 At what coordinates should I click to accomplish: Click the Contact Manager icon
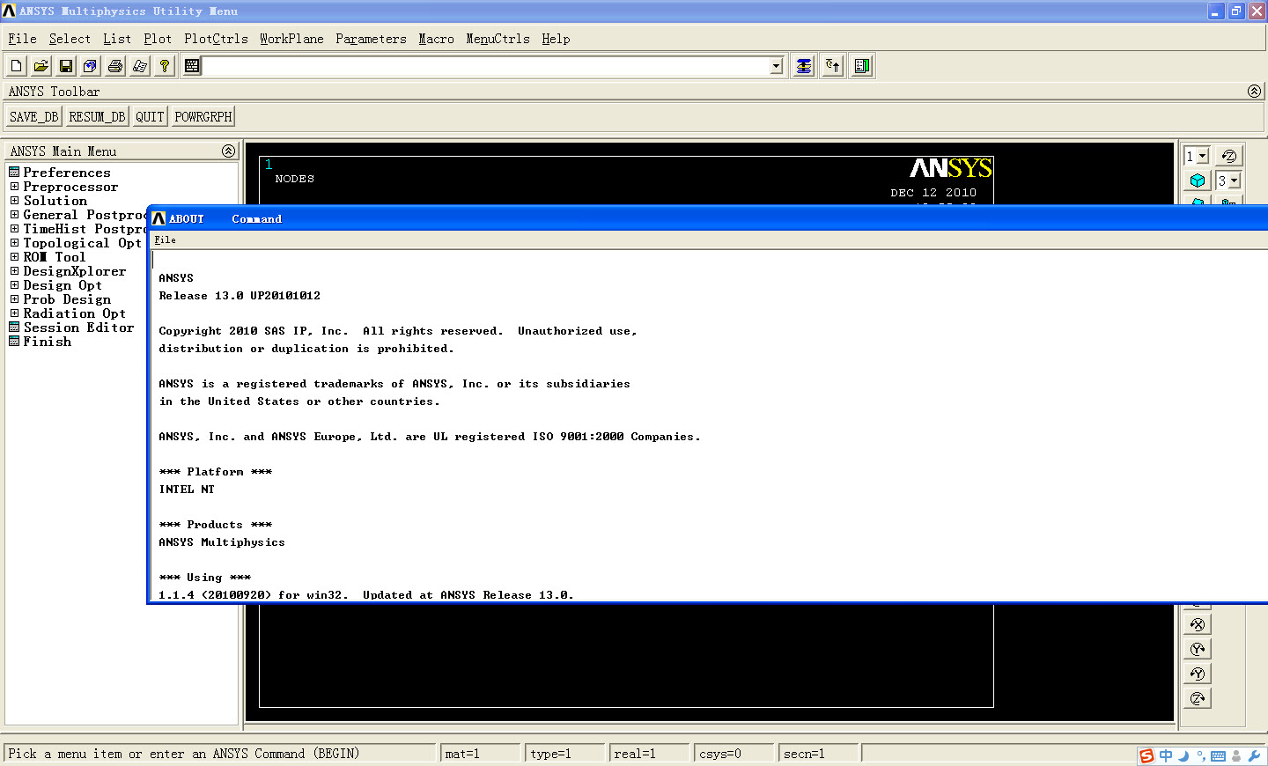862,66
